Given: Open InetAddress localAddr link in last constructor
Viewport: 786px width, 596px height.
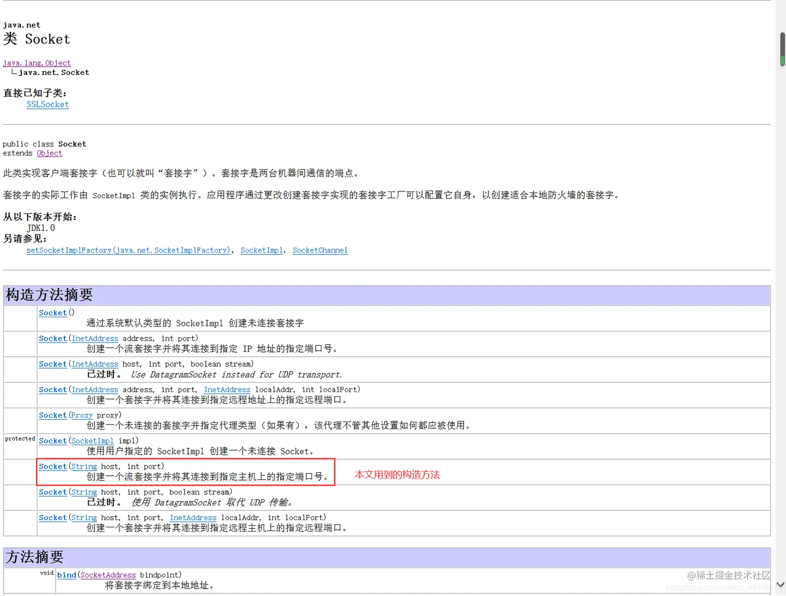Looking at the screenshot, I should (x=193, y=517).
